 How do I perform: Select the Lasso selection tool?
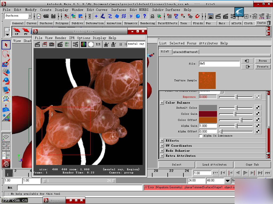pyautogui.click(x=6, y=54)
